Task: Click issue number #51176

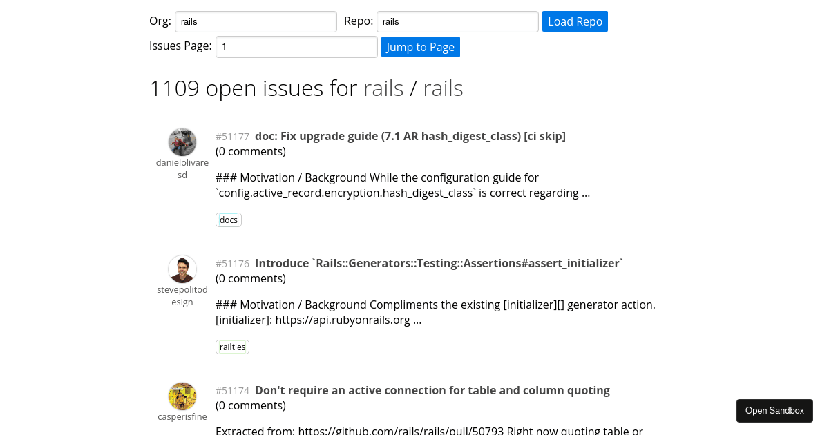Action: coord(232,264)
